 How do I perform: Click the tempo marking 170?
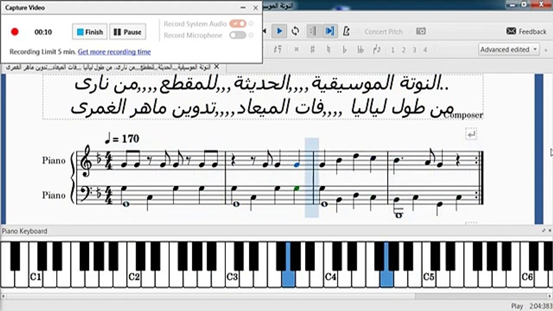tap(122, 139)
